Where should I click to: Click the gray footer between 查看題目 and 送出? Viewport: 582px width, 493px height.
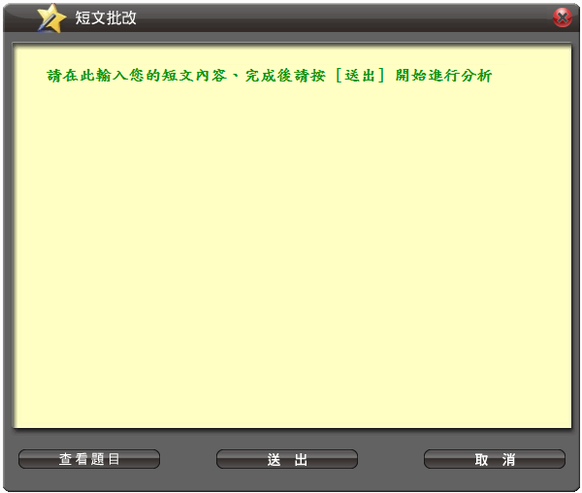click(188, 459)
